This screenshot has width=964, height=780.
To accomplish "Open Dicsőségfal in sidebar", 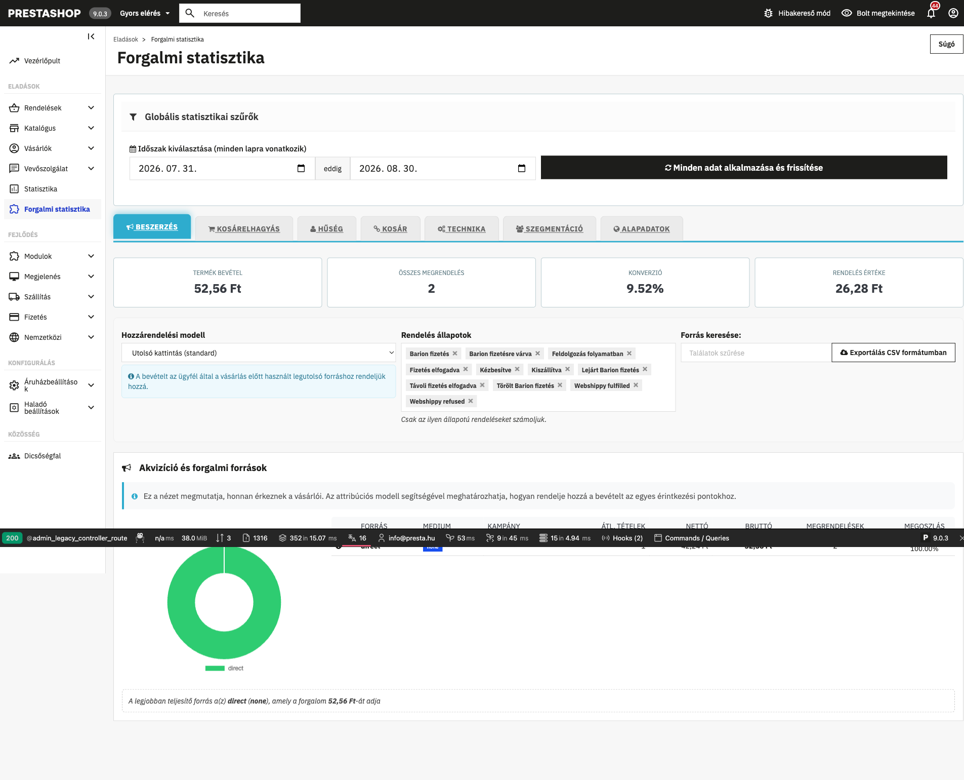I will pos(53,456).
